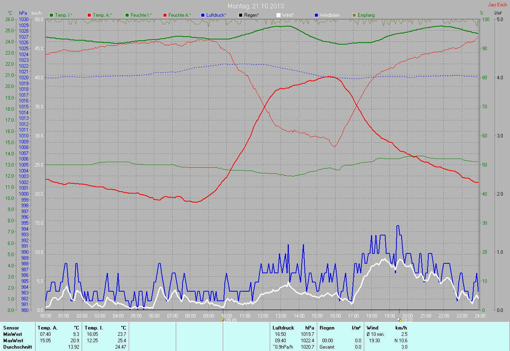Click the Temp. I. green legend square

(x=51, y=15)
